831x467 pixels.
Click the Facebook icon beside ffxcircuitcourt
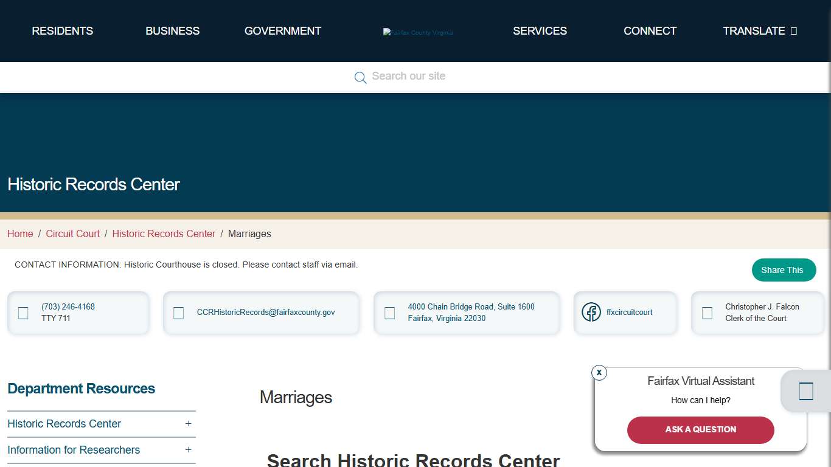[x=591, y=312]
